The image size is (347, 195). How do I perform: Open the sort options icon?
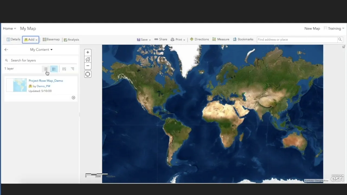tap(73, 69)
